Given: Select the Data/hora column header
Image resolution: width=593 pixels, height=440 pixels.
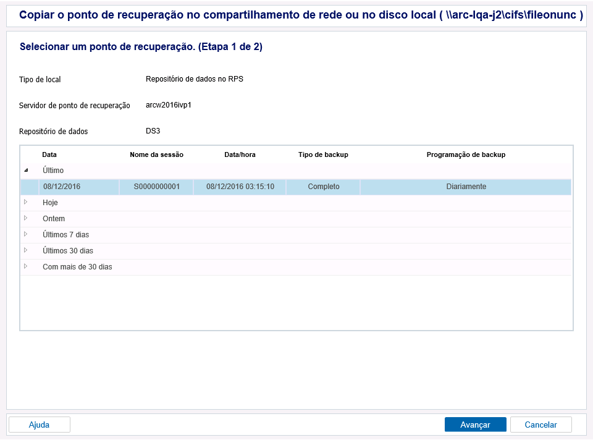Looking at the screenshot, I should (x=240, y=154).
